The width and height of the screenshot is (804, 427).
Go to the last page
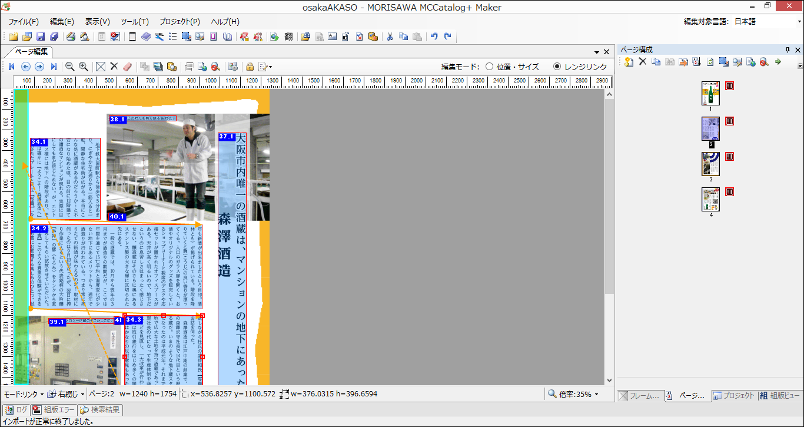pos(54,67)
